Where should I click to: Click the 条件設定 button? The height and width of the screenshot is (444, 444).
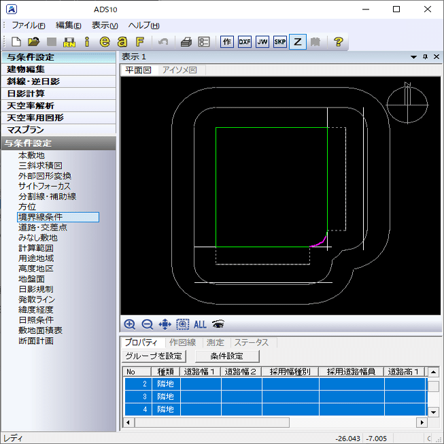coord(227,356)
